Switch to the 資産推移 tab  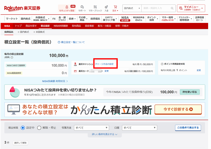click(89, 26)
